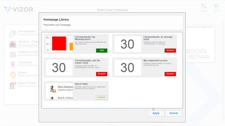The image size is (225, 126).
Task: Click Robert Green's Homepage title
Action: [112, 10]
